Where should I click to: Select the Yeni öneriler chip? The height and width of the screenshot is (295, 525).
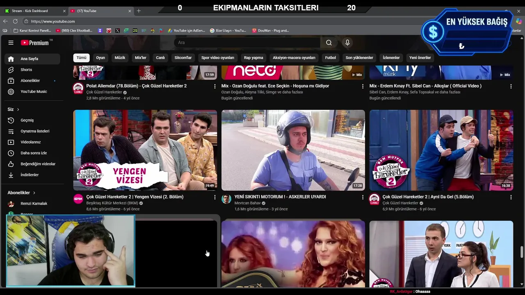[420, 58]
